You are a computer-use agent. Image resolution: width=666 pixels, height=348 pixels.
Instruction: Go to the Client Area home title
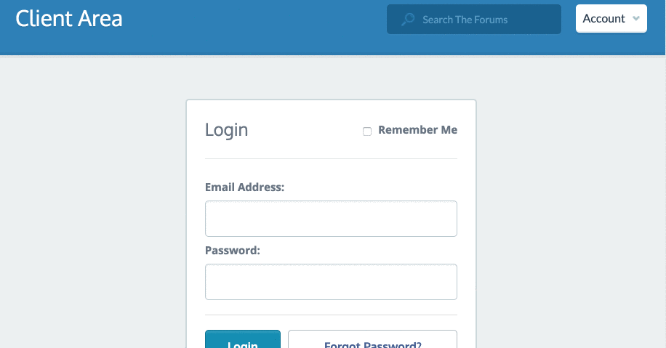pos(69,19)
